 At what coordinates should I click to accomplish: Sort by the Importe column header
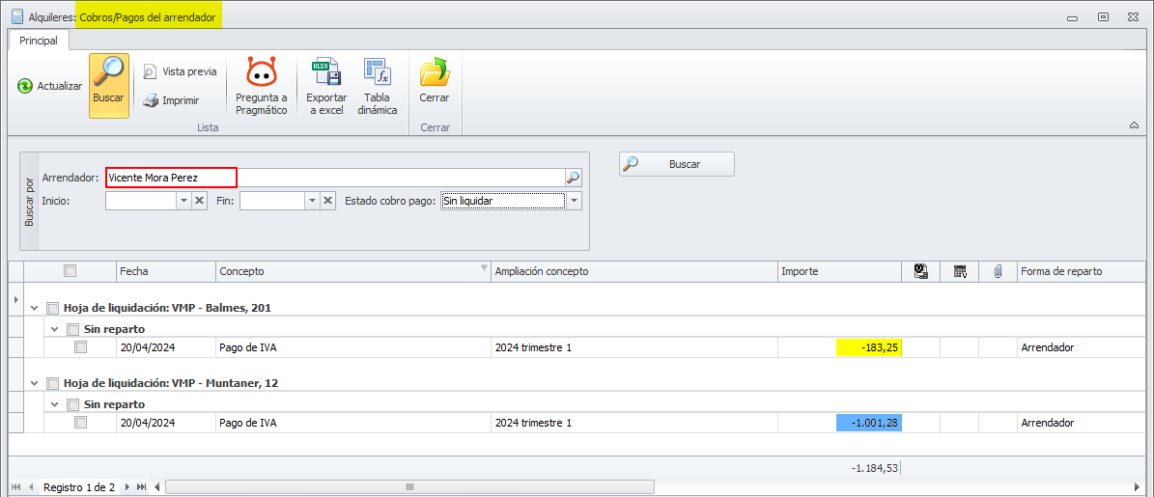point(840,271)
